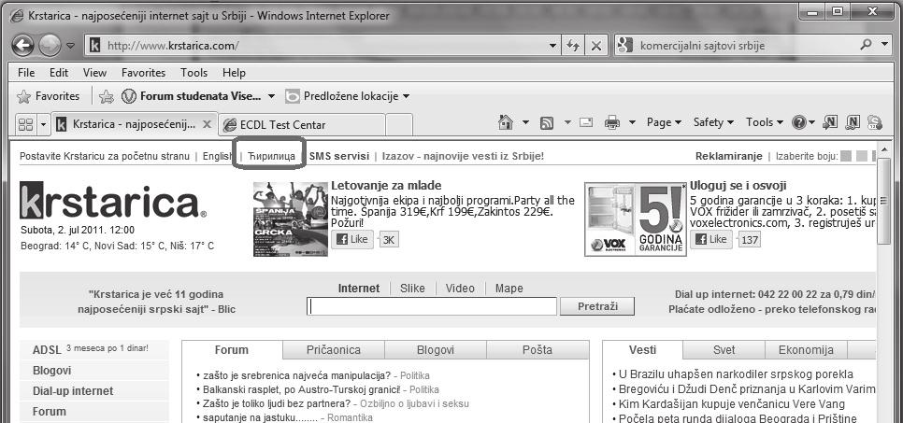
Task: Open the View menu
Action: tap(94, 73)
